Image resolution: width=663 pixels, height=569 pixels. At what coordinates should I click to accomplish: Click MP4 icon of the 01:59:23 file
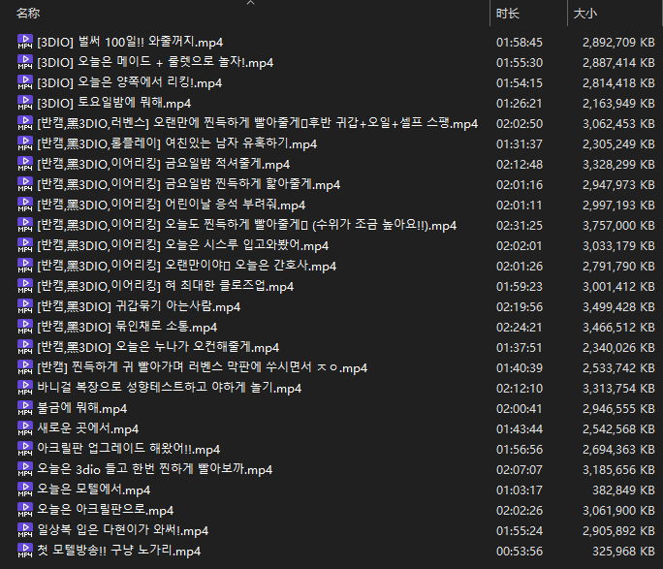click(25, 286)
